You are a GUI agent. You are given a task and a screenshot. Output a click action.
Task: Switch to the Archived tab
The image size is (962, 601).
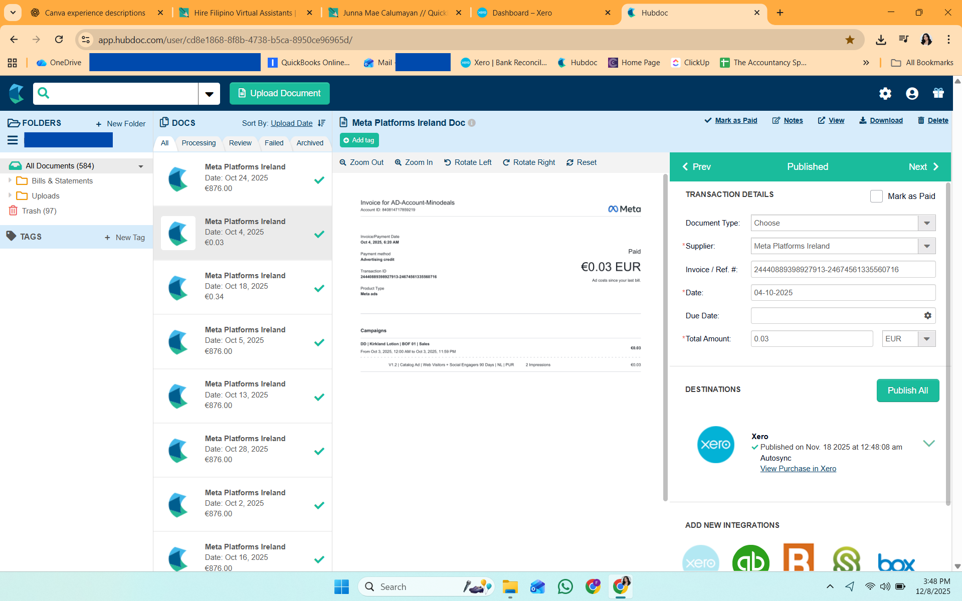point(310,143)
